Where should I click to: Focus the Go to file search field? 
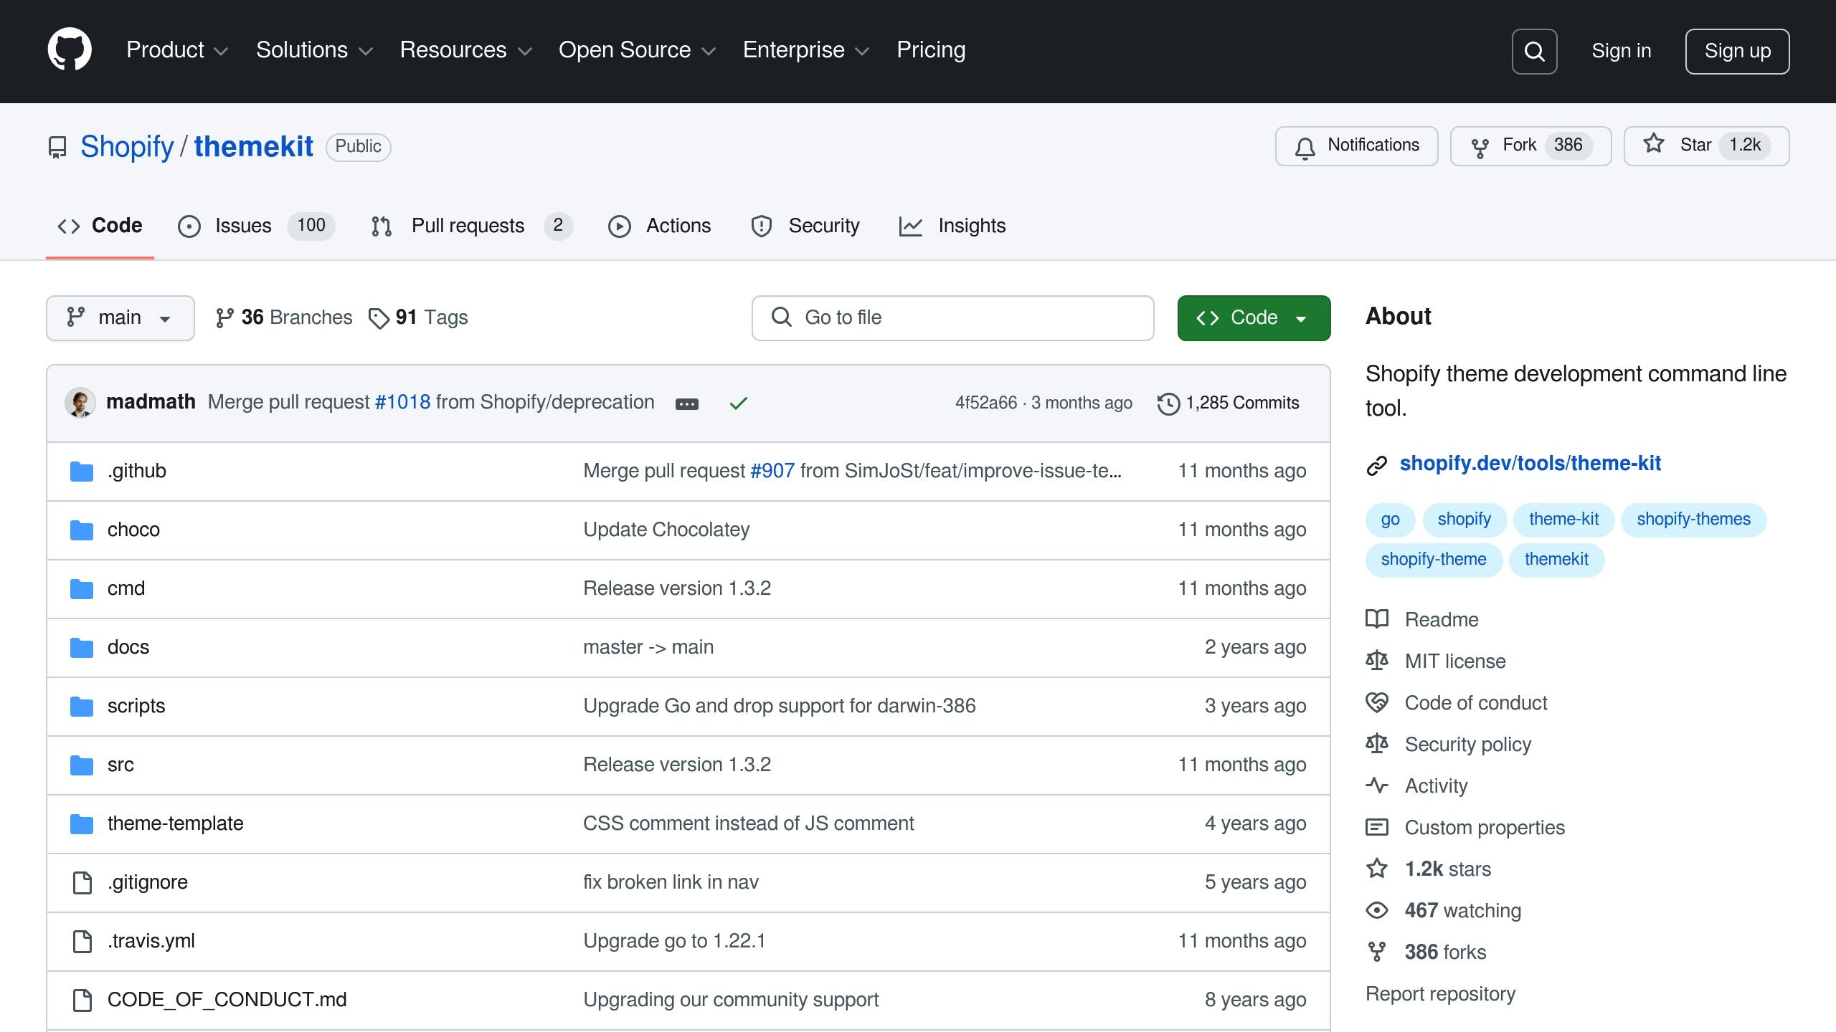952,318
